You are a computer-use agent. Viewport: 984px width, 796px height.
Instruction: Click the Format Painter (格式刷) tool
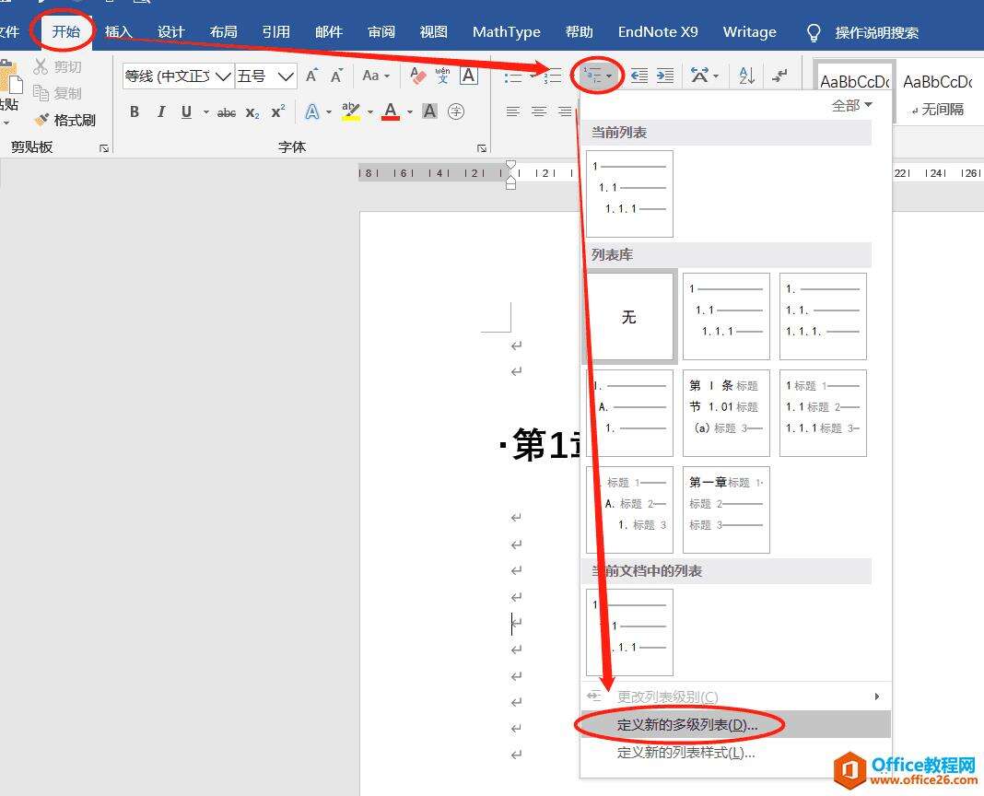65,120
